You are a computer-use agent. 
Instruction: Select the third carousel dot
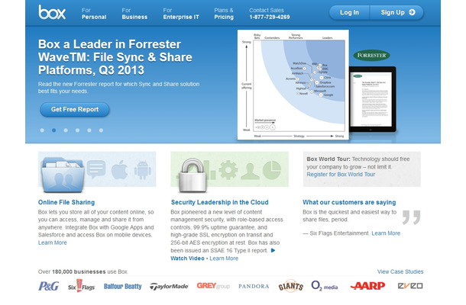tap(66, 130)
